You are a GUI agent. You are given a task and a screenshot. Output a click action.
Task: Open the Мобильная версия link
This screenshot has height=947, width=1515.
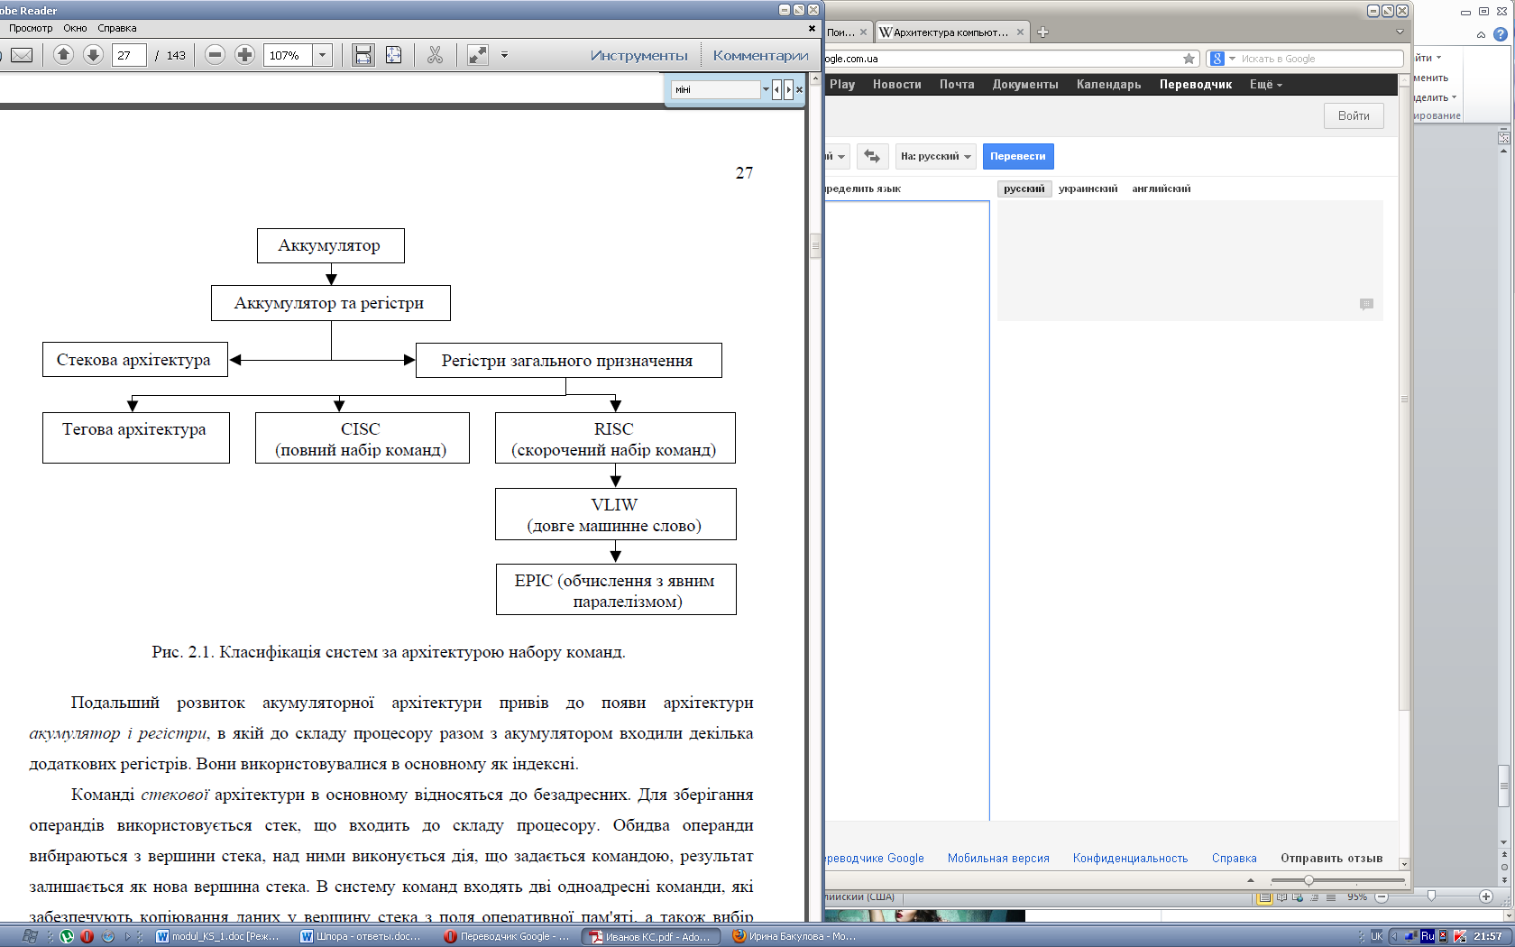(x=998, y=858)
